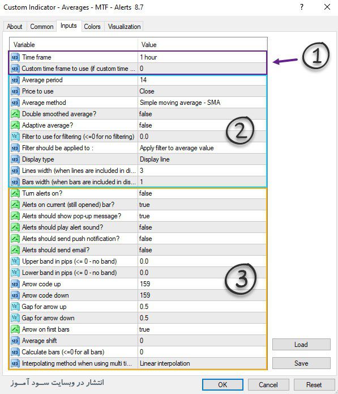The image size is (338, 394).
Task: Open the Time frame 1 hour value list
Action: point(202,57)
